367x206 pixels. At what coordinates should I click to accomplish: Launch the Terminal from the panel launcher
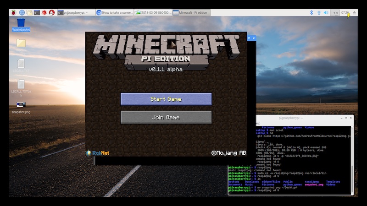(37, 13)
